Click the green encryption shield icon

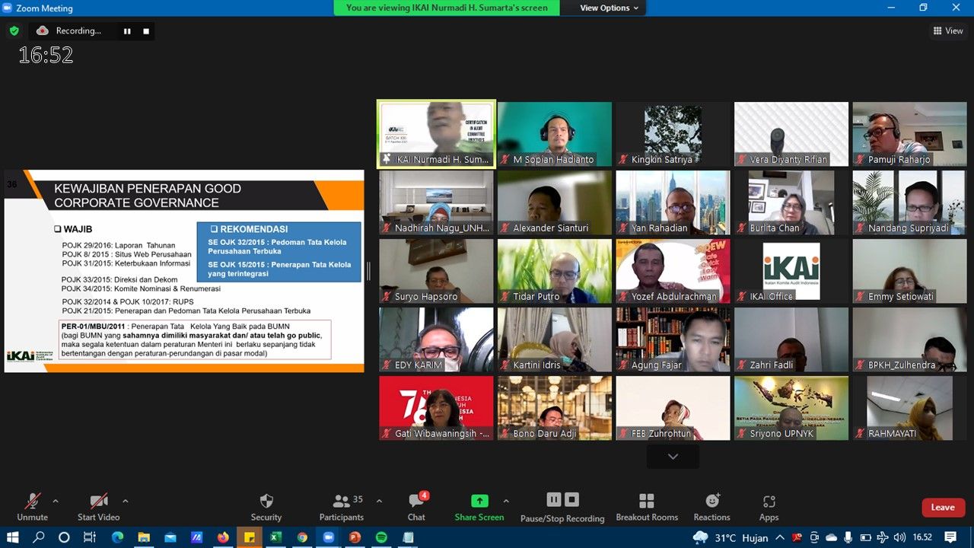[x=14, y=30]
